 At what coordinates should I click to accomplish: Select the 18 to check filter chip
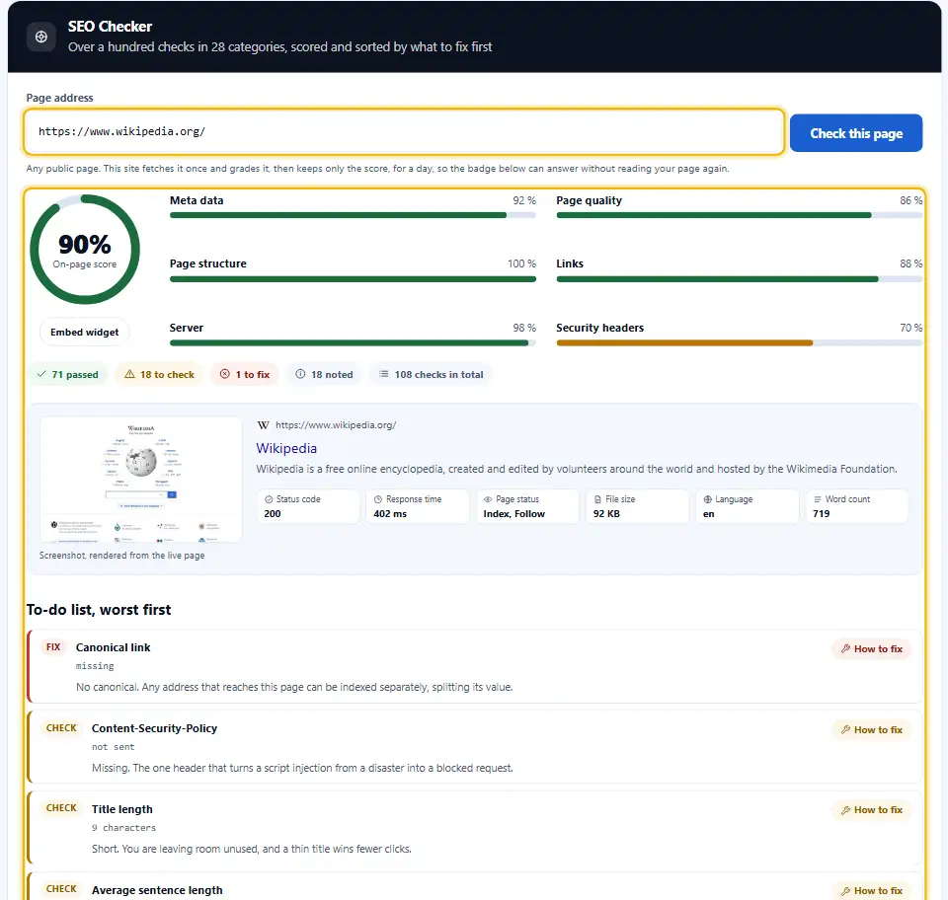coord(160,374)
